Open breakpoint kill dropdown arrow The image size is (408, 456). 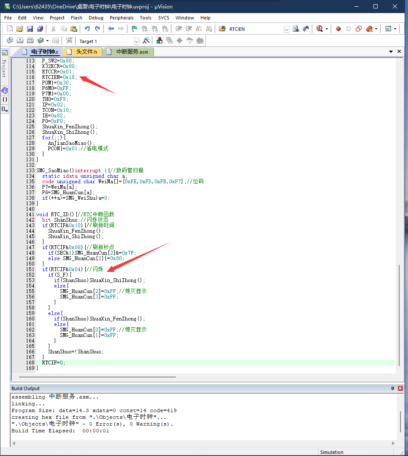click(376, 29)
